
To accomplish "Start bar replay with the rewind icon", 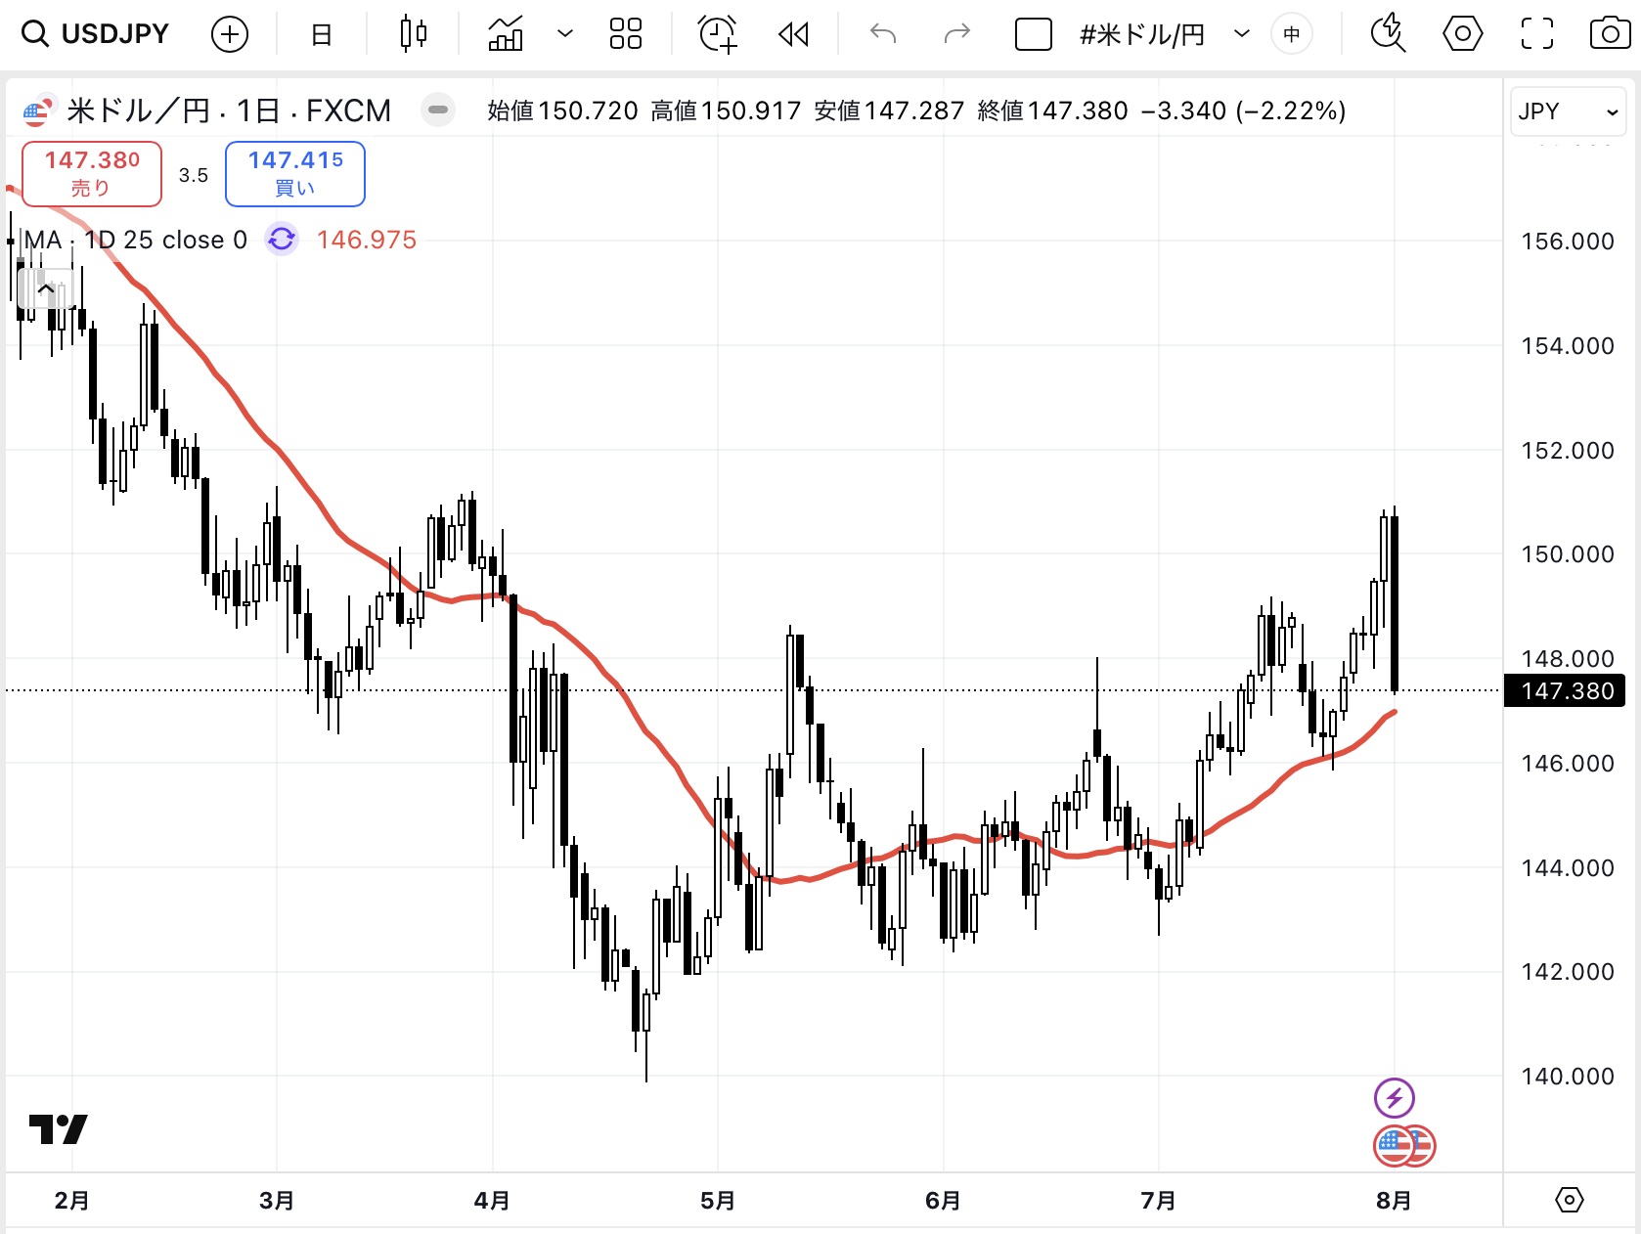I will point(793,35).
